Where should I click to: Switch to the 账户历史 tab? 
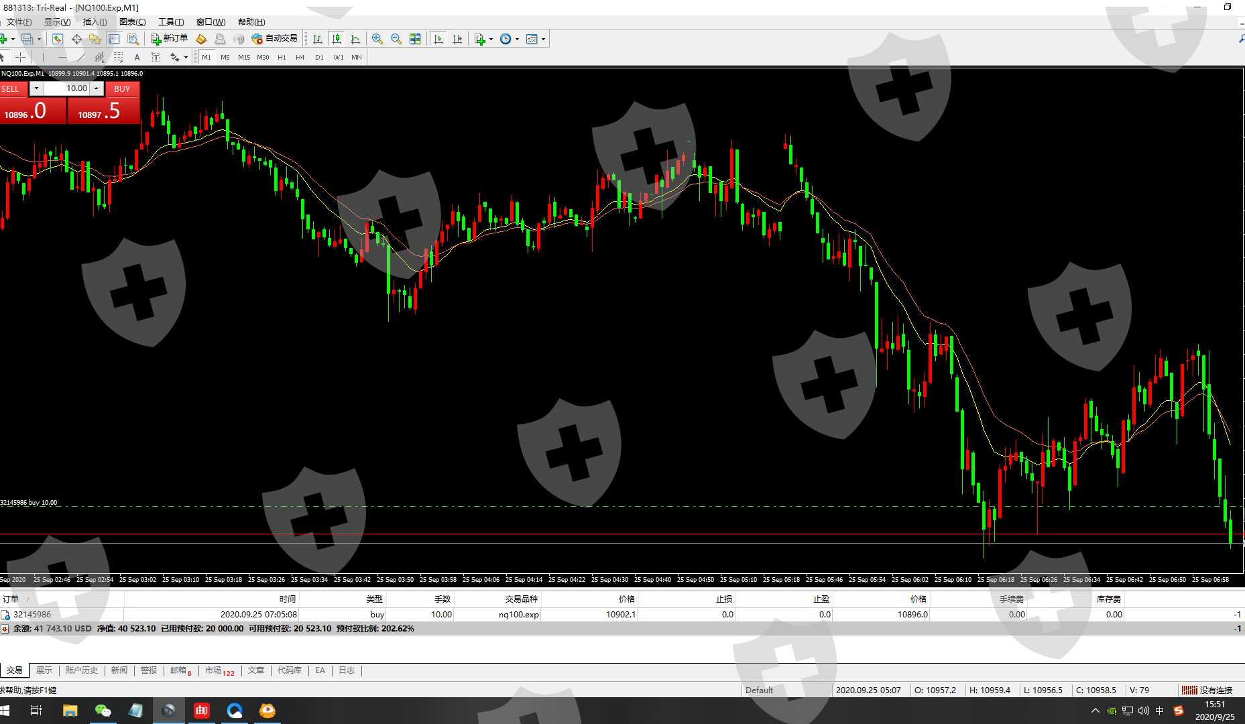coord(81,670)
